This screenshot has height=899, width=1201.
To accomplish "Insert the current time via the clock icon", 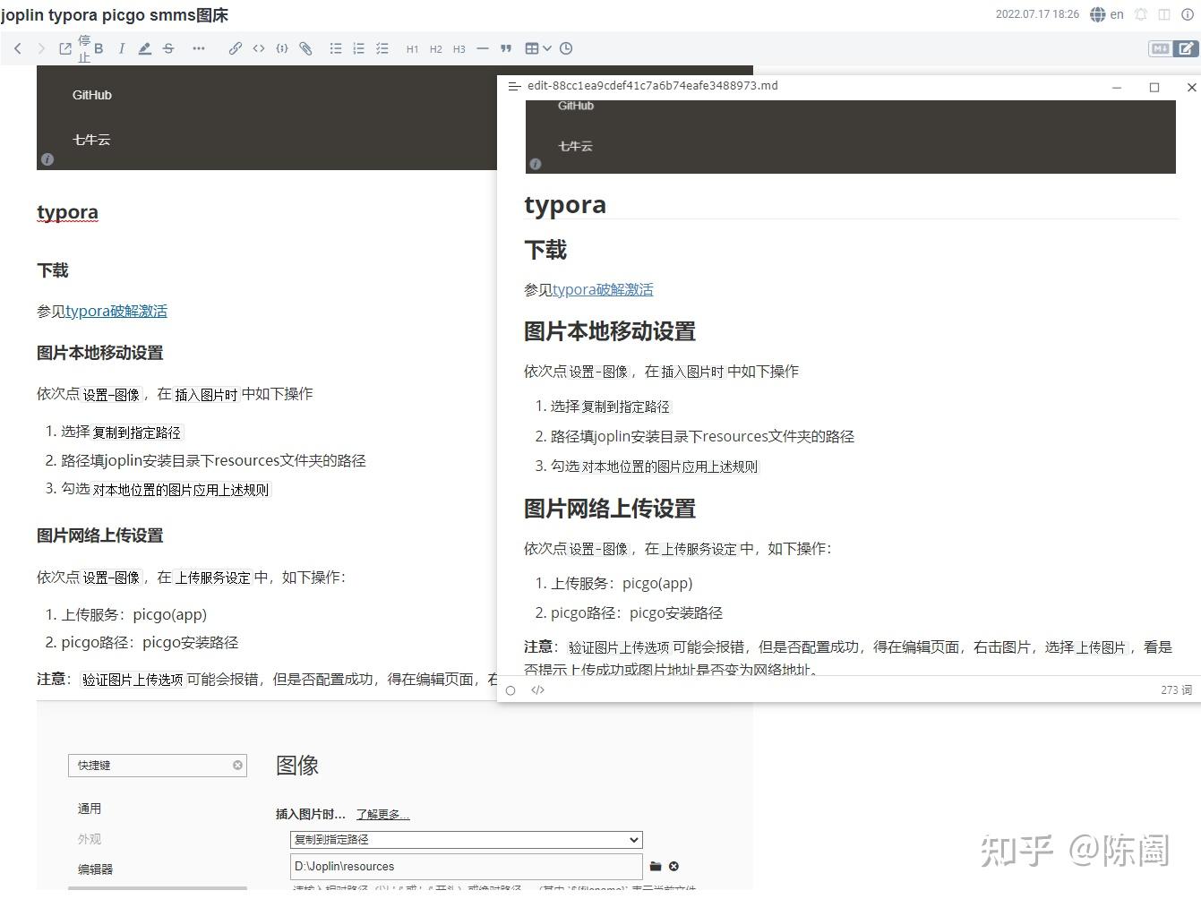I will click(x=566, y=48).
